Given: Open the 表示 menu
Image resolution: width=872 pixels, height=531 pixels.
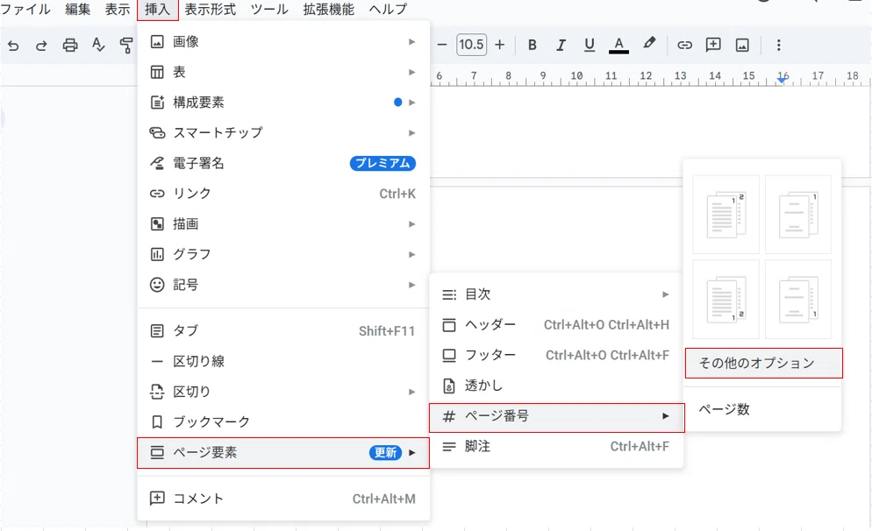Looking at the screenshot, I should point(118,10).
